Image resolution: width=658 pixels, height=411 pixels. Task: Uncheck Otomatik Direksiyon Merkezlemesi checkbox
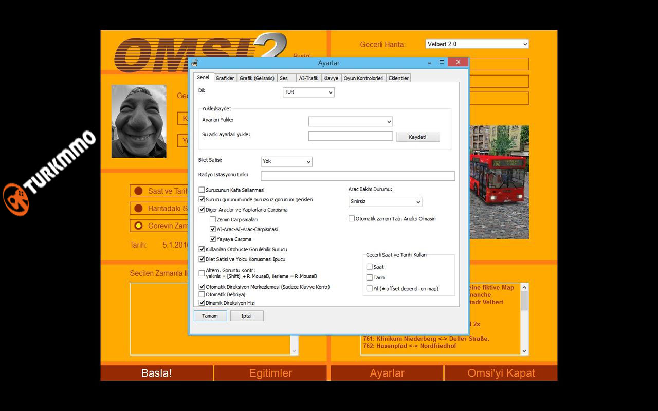click(x=202, y=287)
